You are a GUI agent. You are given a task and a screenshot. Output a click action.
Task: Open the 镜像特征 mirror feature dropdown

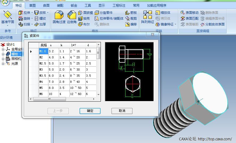176,24
